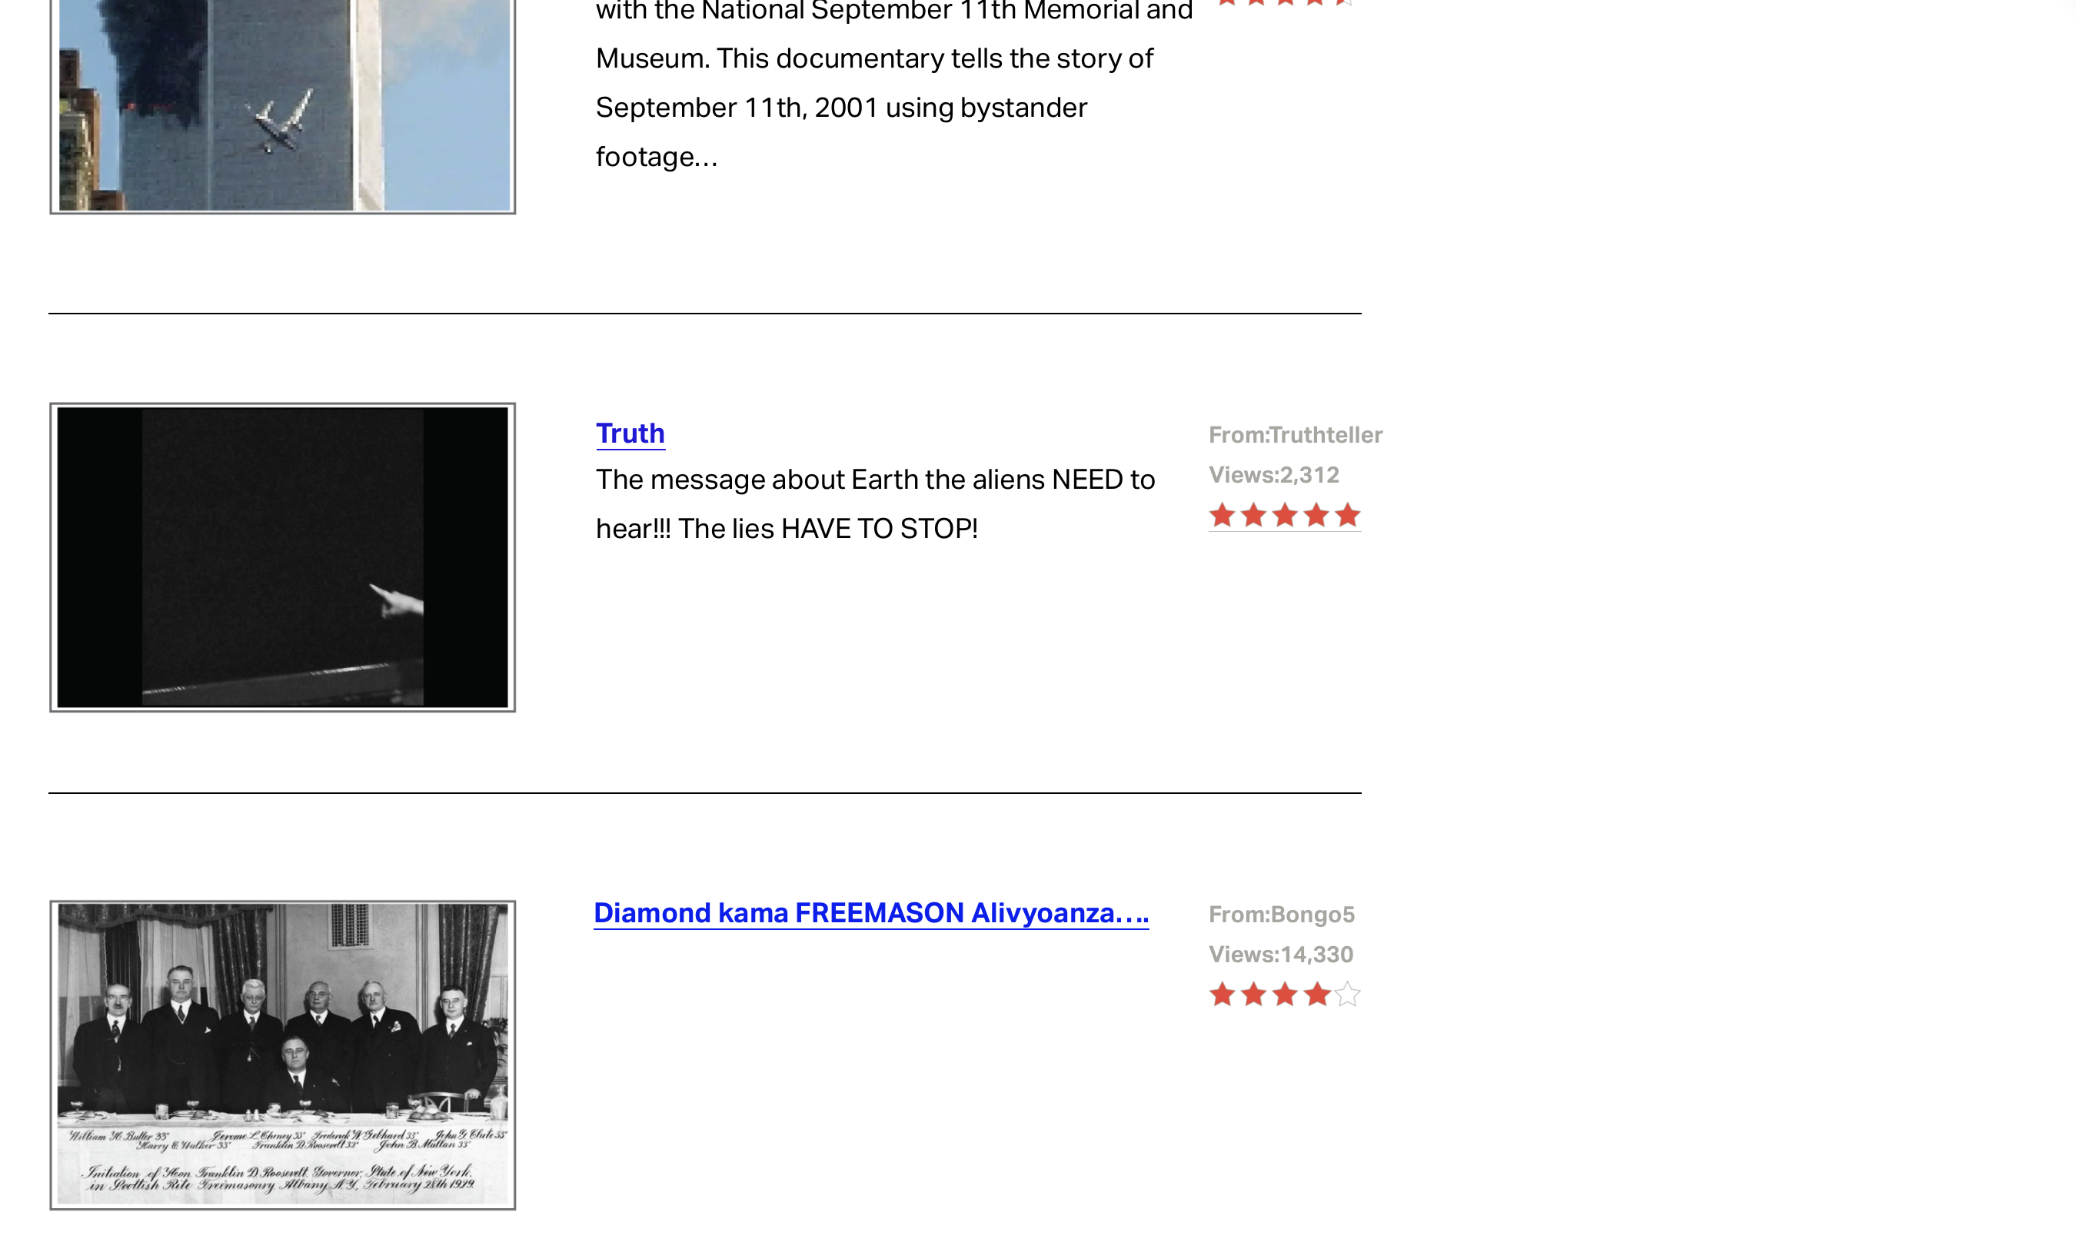Click the empty fifth star on Freemason video
This screenshot has width=2076, height=1242.
point(1347,995)
